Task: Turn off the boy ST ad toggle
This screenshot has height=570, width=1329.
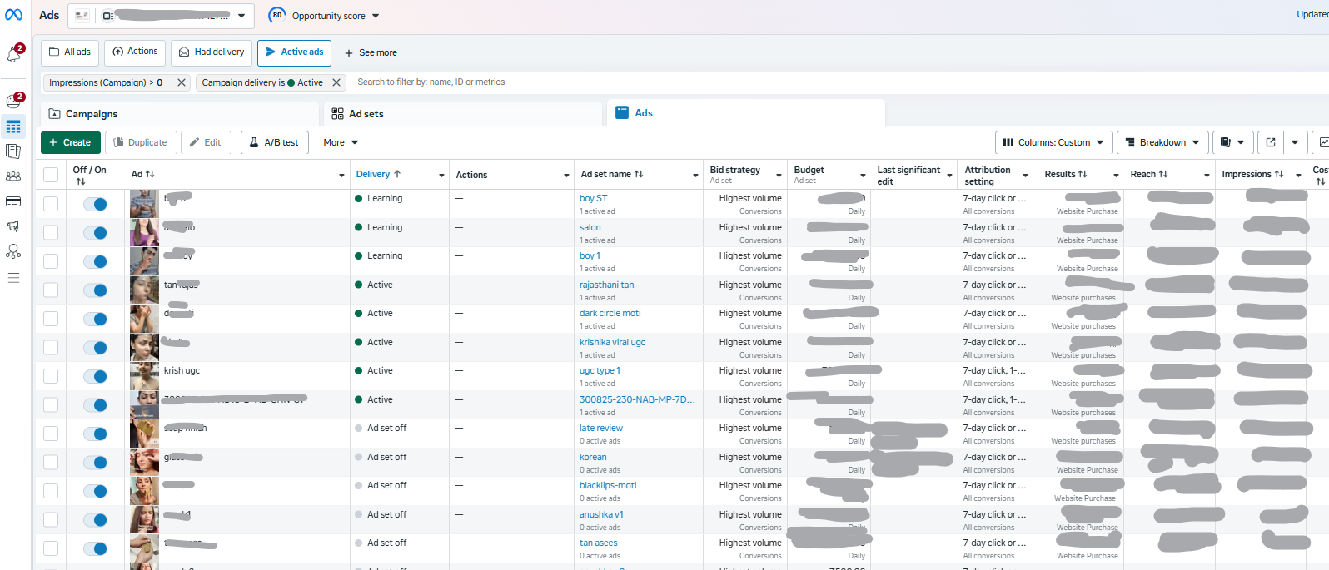Action: click(x=95, y=204)
